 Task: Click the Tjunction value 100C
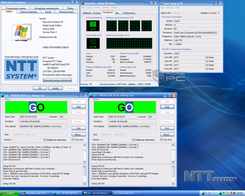tap(197, 54)
